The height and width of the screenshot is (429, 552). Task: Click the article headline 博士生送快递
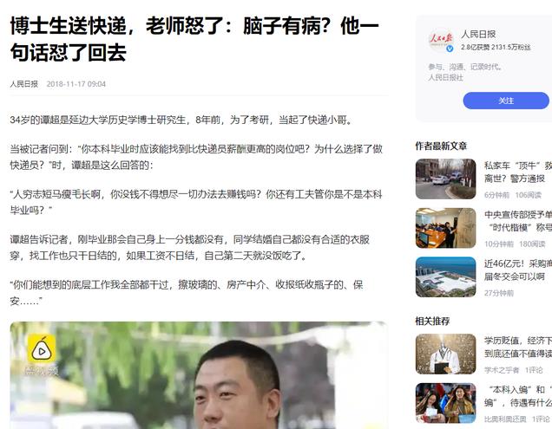pos(194,39)
